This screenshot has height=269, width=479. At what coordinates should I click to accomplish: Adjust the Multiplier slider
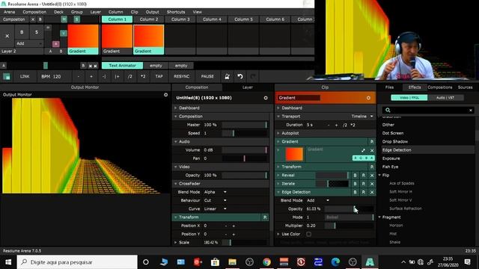coord(349,226)
